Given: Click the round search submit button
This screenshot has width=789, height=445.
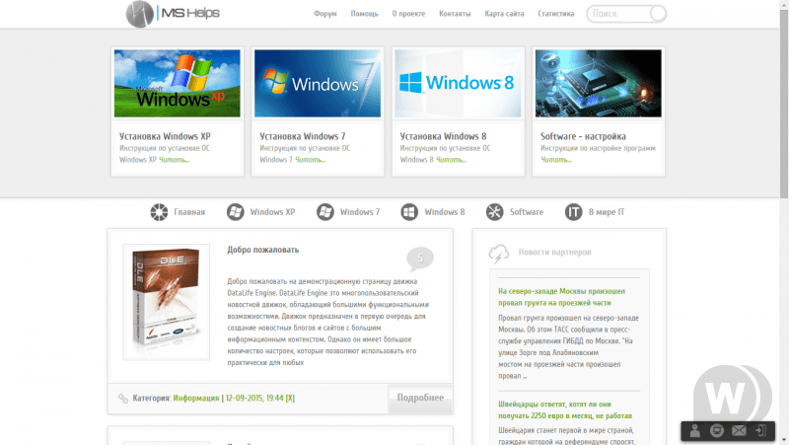Looking at the screenshot, I should click(x=657, y=14).
